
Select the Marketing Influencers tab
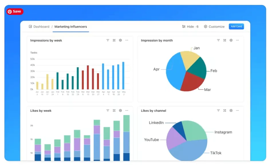pos(71,27)
